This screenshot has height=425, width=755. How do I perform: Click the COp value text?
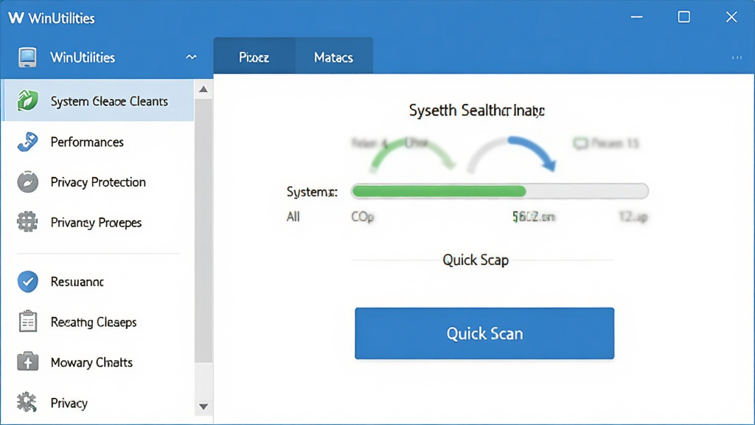[x=363, y=217]
